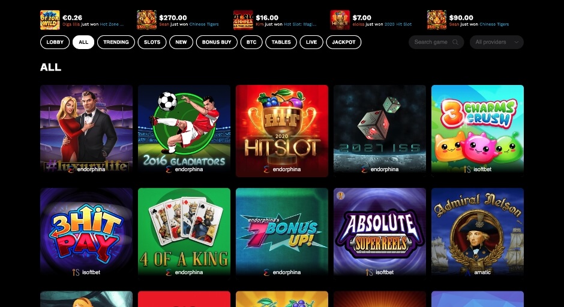564x307 pixels.
Task: Click the 2020 Hit Slot $7.00 winner icon
Action: [340, 20]
